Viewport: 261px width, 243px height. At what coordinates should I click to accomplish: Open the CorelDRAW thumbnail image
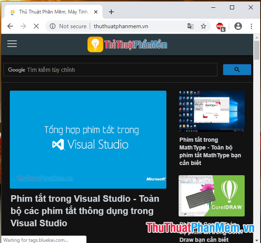pyautogui.click(x=212, y=196)
